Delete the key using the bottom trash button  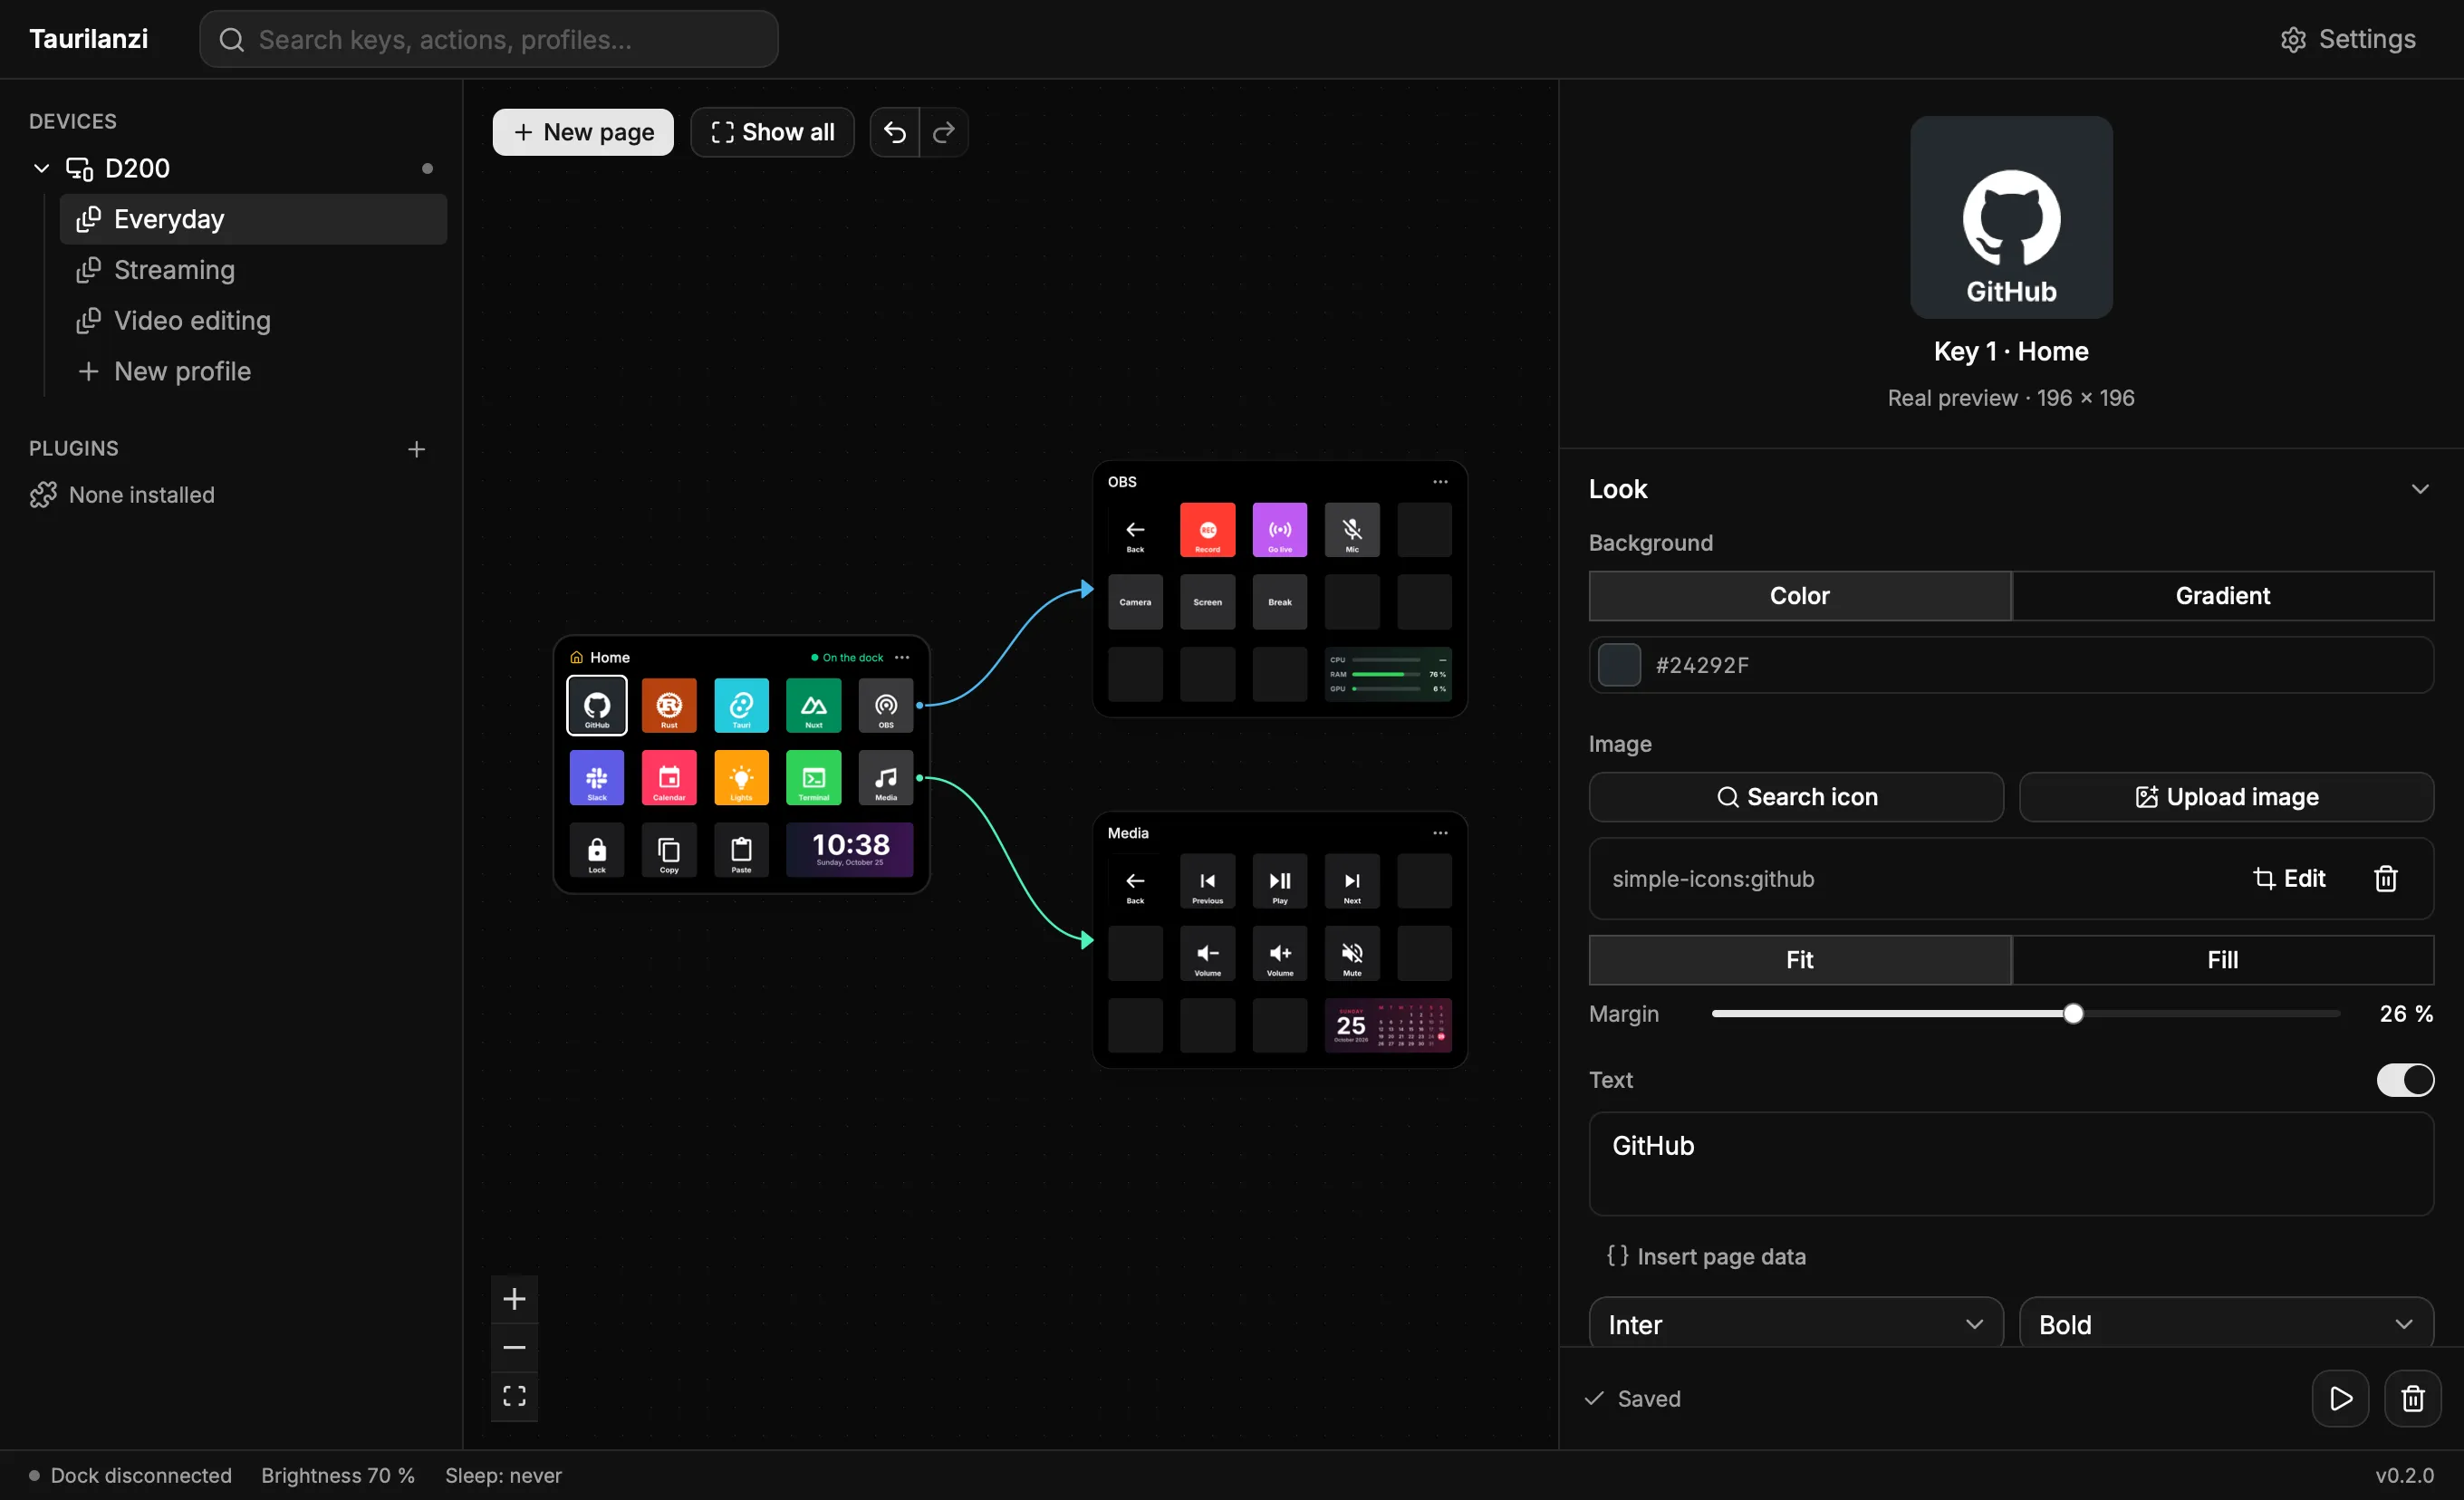click(x=2413, y=1398)
